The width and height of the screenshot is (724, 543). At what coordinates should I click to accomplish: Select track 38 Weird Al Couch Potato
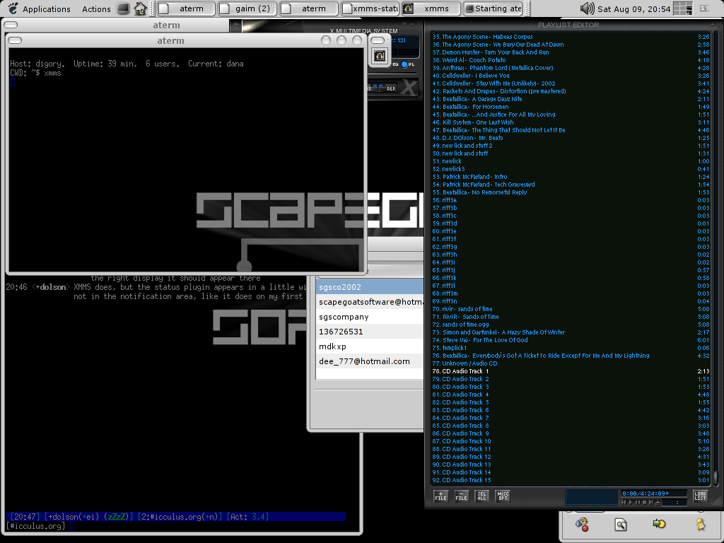(x=571, y=60)
